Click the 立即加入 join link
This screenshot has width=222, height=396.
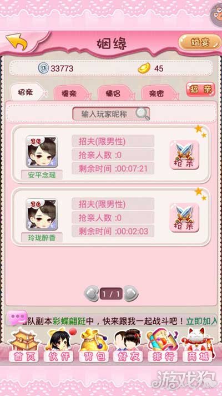coord(201,321)
